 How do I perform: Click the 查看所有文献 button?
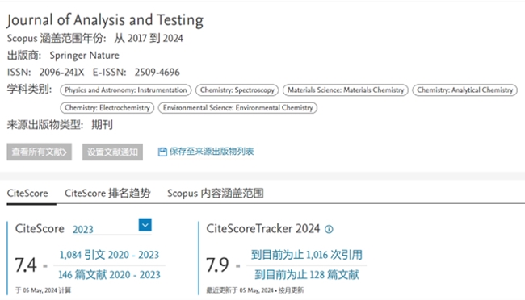tap(40, 152)
